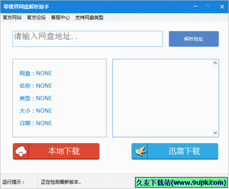This screenshot has height=189, width=229.
Task: Click the 本地下载 button
Action: pos(56,151)
